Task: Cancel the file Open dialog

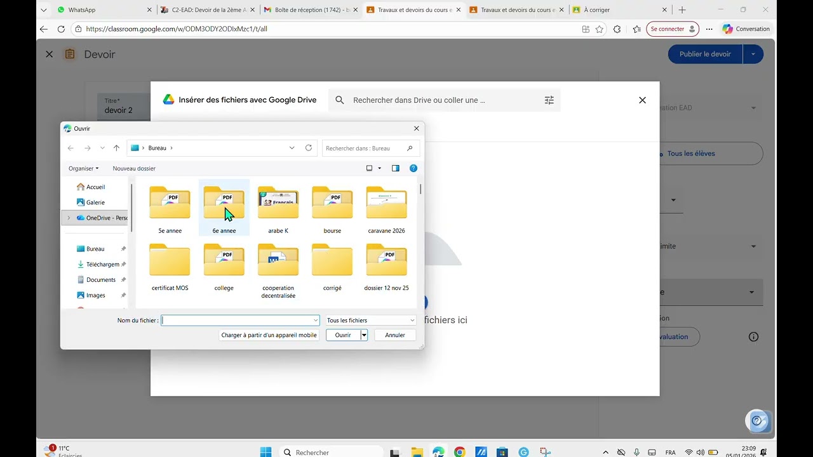Action: pos(395,335)
